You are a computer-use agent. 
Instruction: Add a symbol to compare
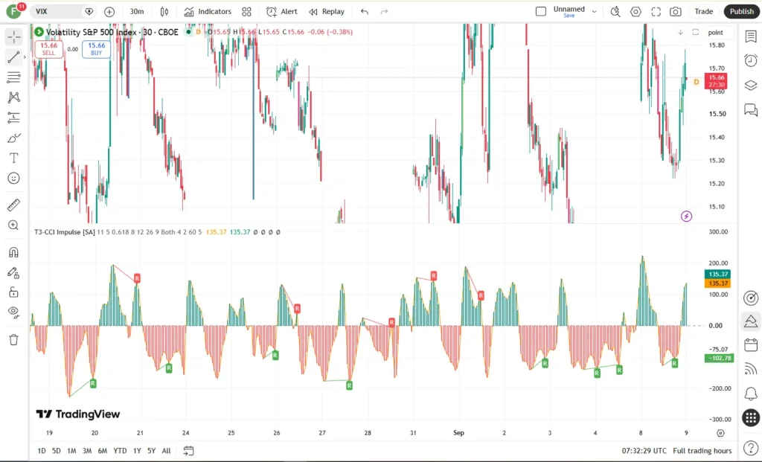point(109,12)
